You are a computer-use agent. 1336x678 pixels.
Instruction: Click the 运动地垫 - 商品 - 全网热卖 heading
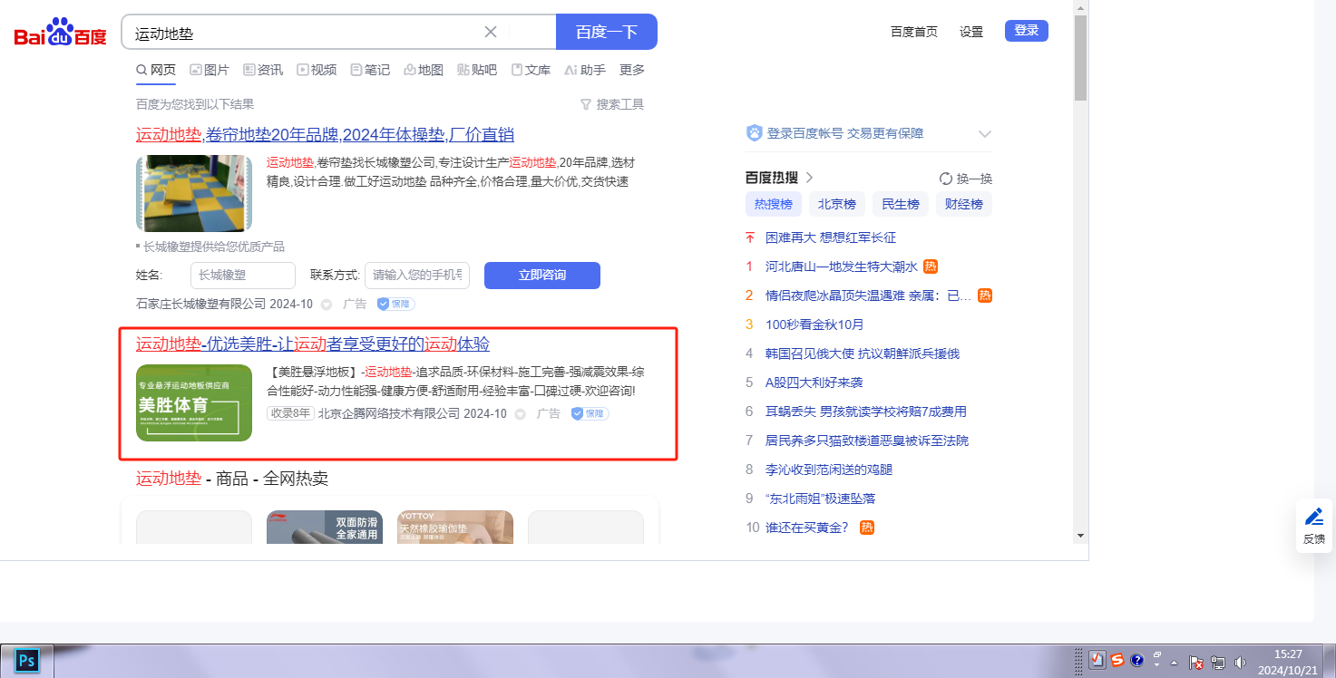[232, 479]
